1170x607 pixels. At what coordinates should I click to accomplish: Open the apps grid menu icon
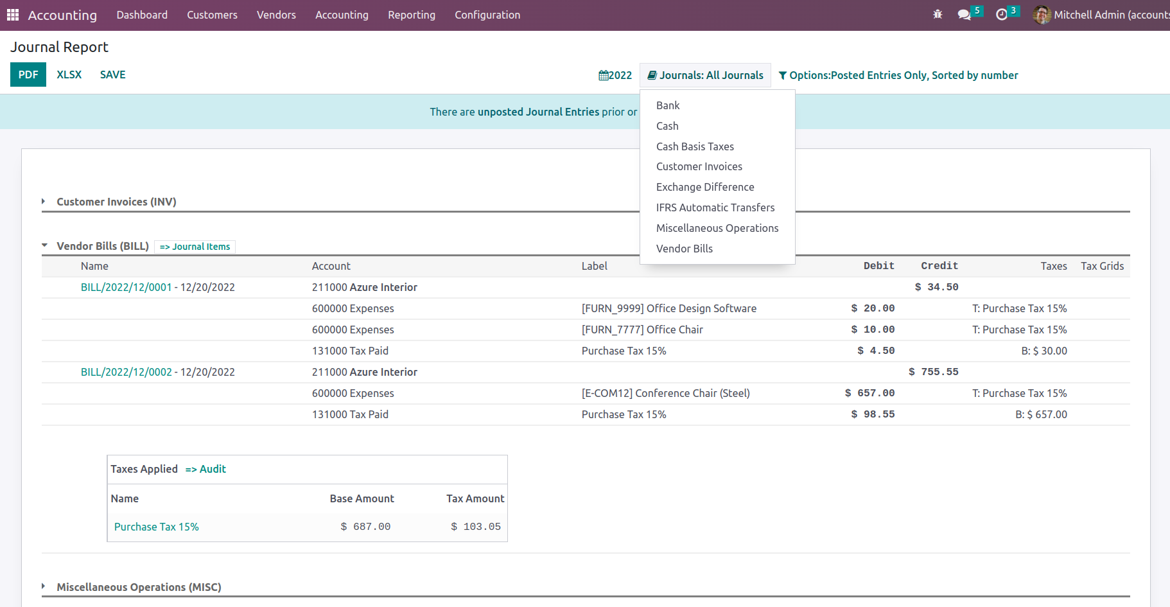13,15
